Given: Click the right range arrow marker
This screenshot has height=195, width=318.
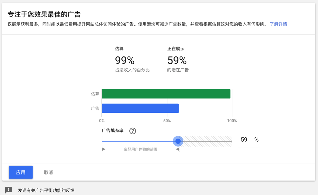Looking at the screenshot, I should (178, 149).
